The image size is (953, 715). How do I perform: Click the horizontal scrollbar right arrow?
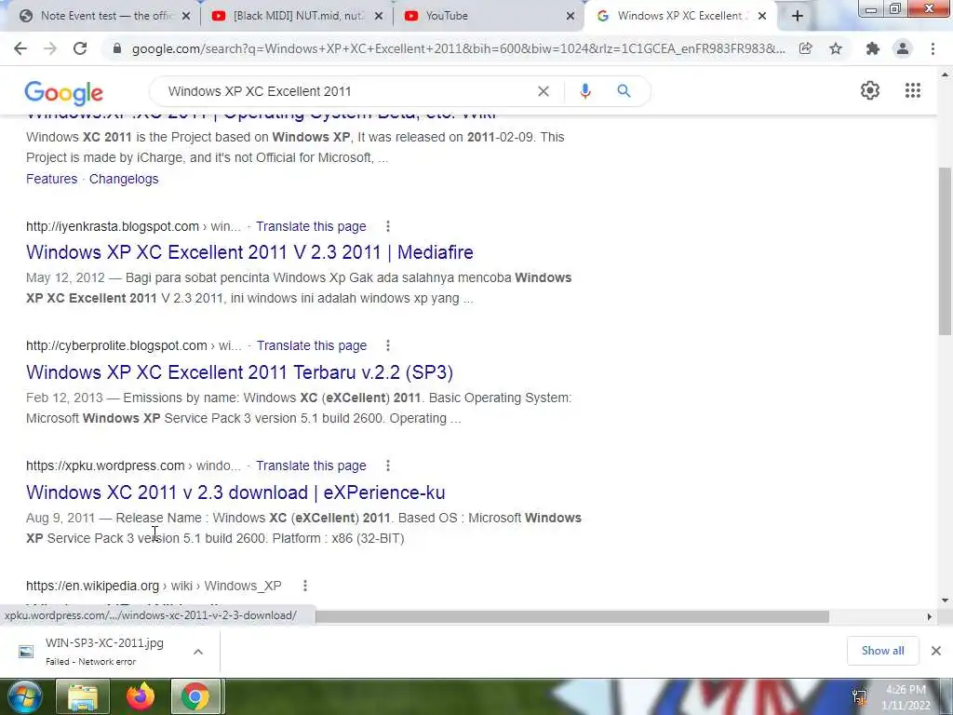tap(930, 616)
